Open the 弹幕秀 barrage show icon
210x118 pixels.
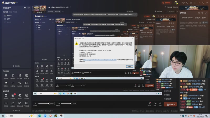tap(6, 104)
